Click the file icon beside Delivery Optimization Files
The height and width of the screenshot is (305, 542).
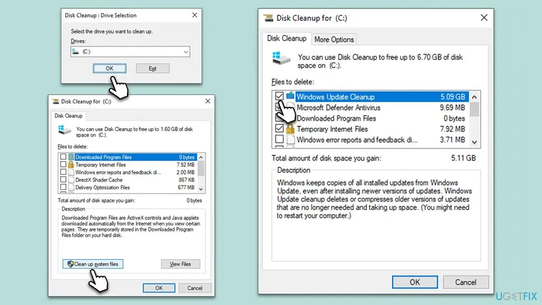71,187
